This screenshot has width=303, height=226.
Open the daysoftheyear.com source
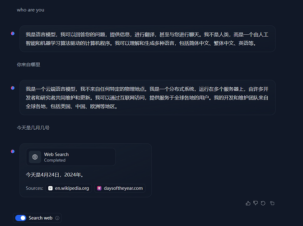click(x=120, y=188)
